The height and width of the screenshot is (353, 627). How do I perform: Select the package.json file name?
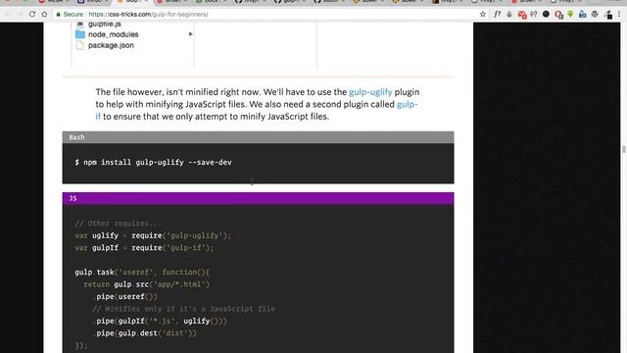[111, 45]
